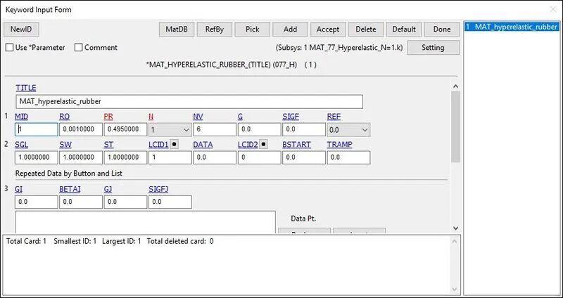Click the G label link
563x298 pixels.
[240, 117]
